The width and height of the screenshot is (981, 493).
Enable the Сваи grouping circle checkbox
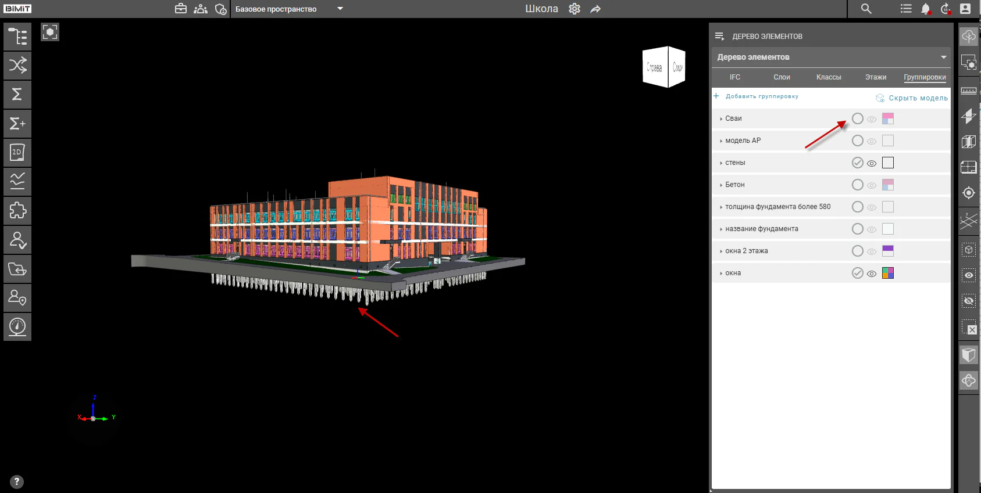[857, 118]
